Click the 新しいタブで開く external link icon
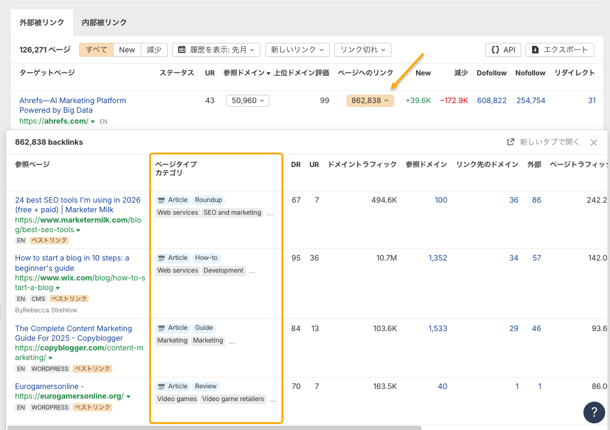The width and height of the screenshot is (610, 430). (510, 142)
